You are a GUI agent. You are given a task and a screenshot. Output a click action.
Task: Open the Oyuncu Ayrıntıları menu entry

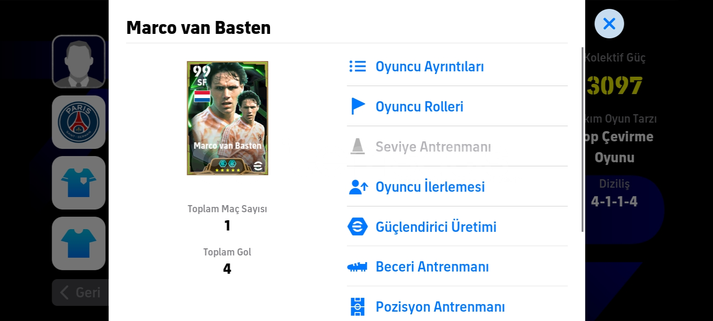457,66
